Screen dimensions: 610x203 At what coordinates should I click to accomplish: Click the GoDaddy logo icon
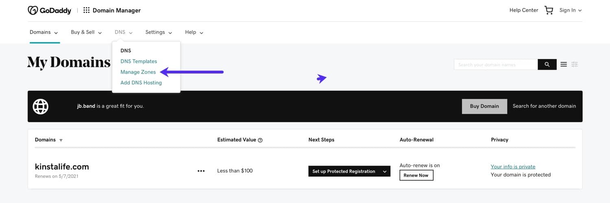33,11
